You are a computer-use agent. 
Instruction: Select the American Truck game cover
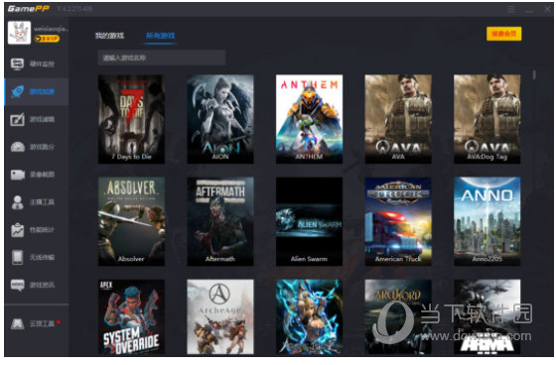click(x=398, y=221)
